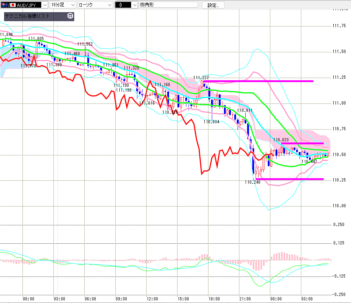This screenshot has height=303, width=351.
Task: Click the 111.552 high price label
Action: 85,44
